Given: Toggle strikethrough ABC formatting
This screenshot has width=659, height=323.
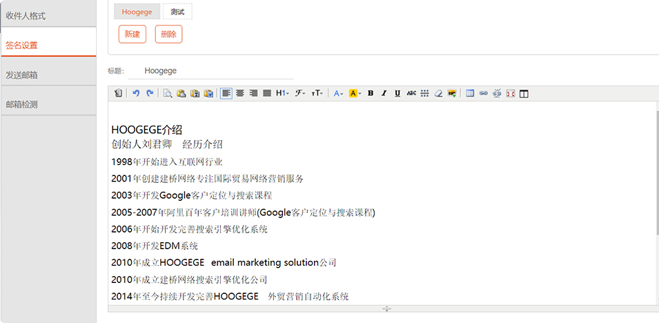Looking at the screenshot, I should (411, 93).
